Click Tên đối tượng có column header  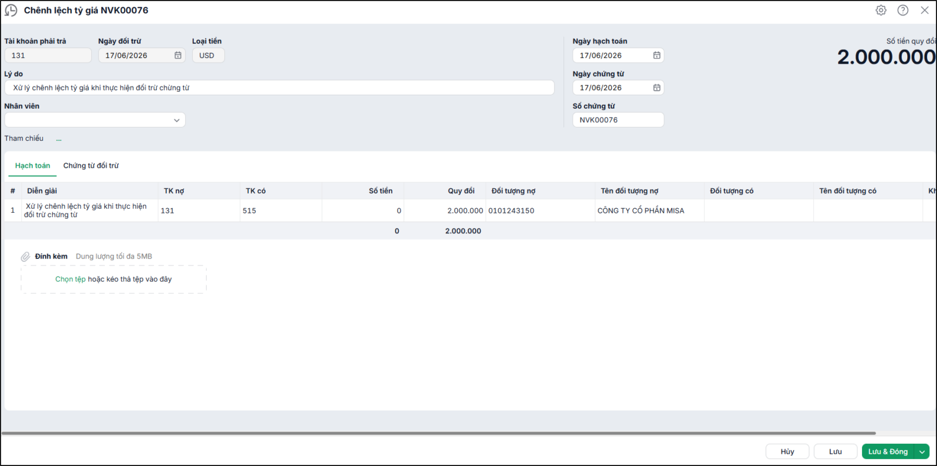[x=868, y=191]
